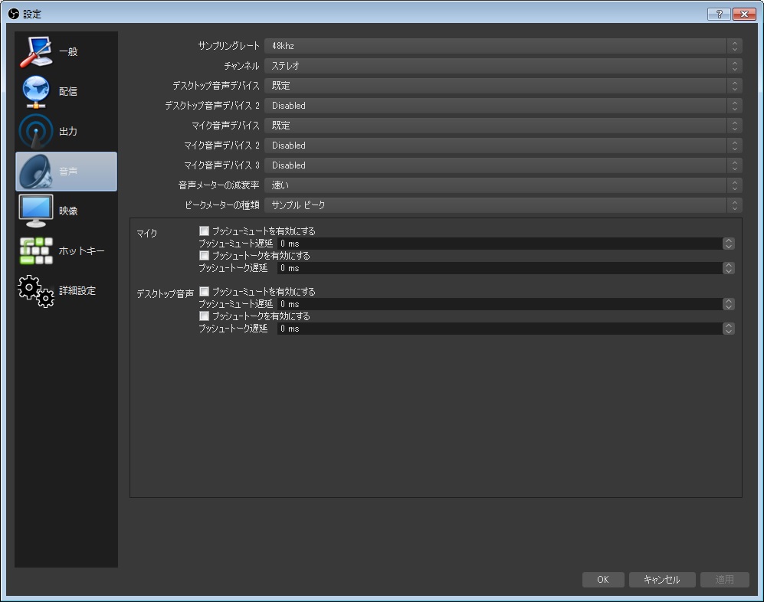Open the デスクトップ音声デバイス dropdown showing 既定
Screen dimensions: 764x602
(503, 86)
